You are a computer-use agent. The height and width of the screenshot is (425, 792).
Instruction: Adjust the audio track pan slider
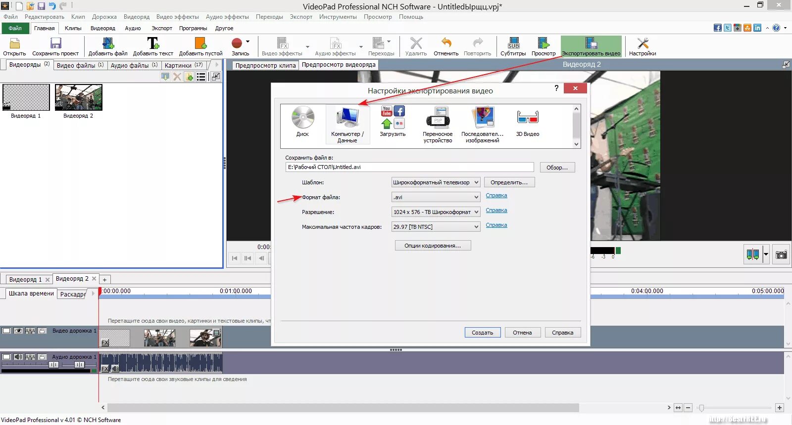[79, 365]
